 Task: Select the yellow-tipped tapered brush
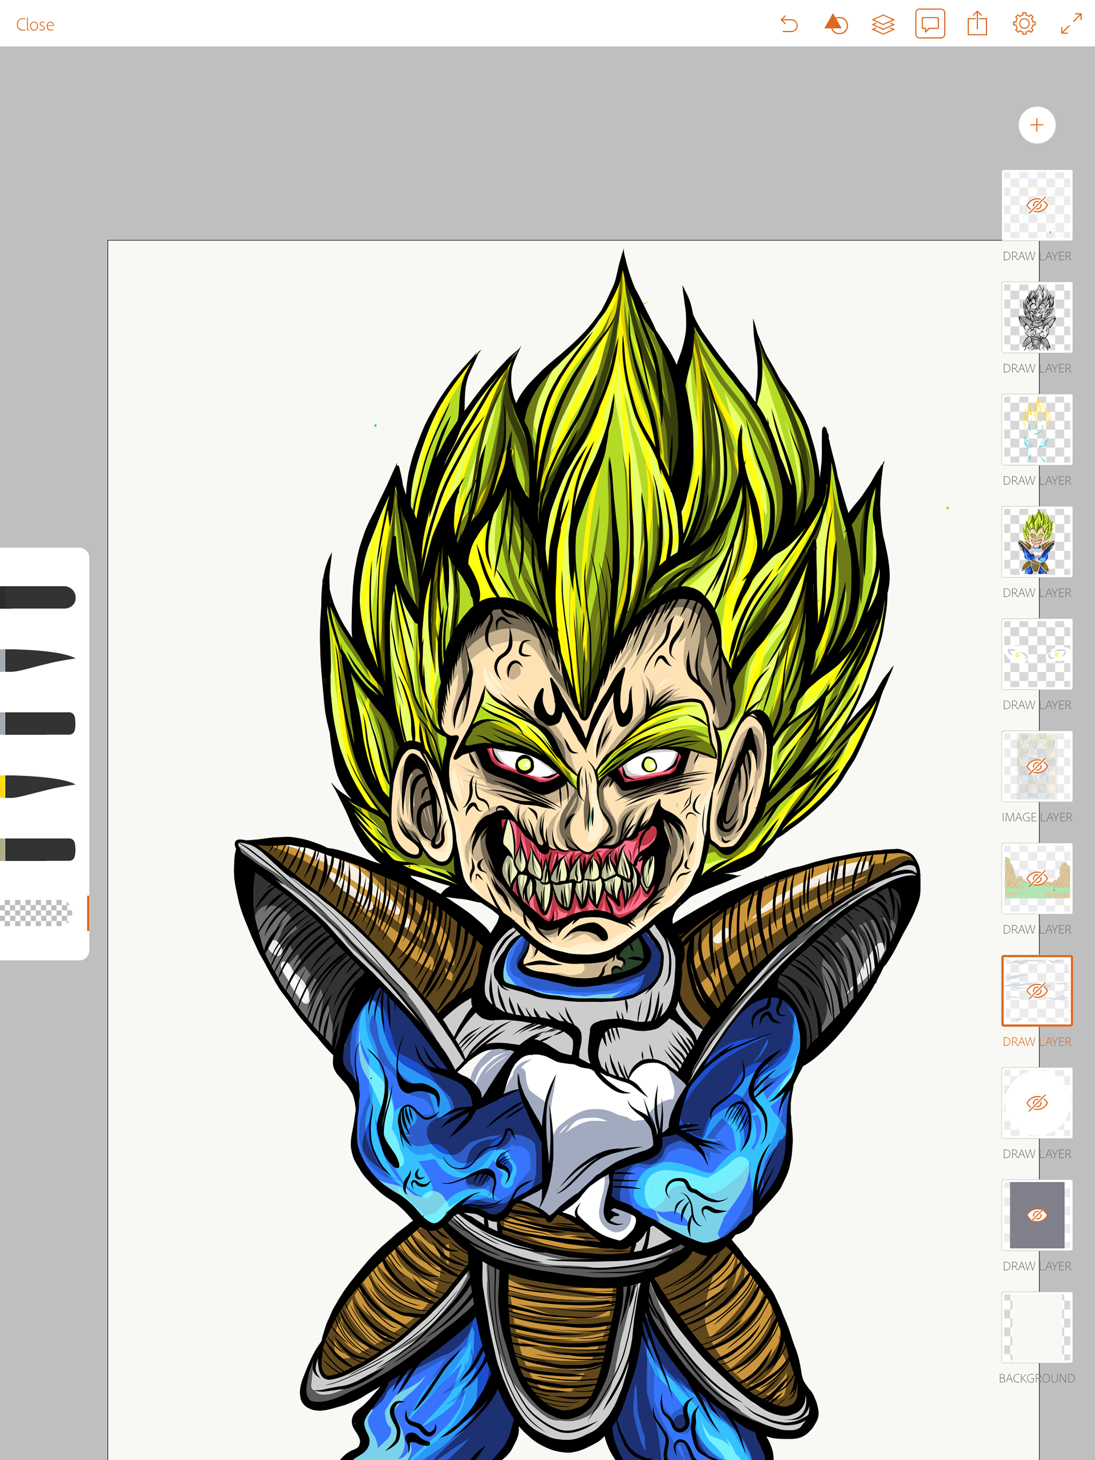38,786
